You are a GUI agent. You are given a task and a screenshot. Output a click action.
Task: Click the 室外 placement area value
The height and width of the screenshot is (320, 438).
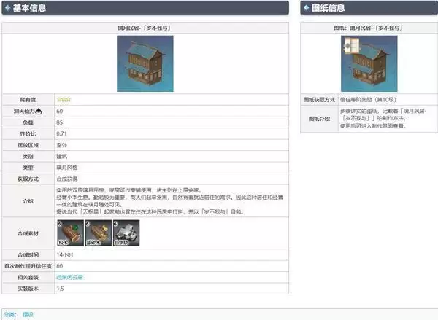(x=61, y=145)
